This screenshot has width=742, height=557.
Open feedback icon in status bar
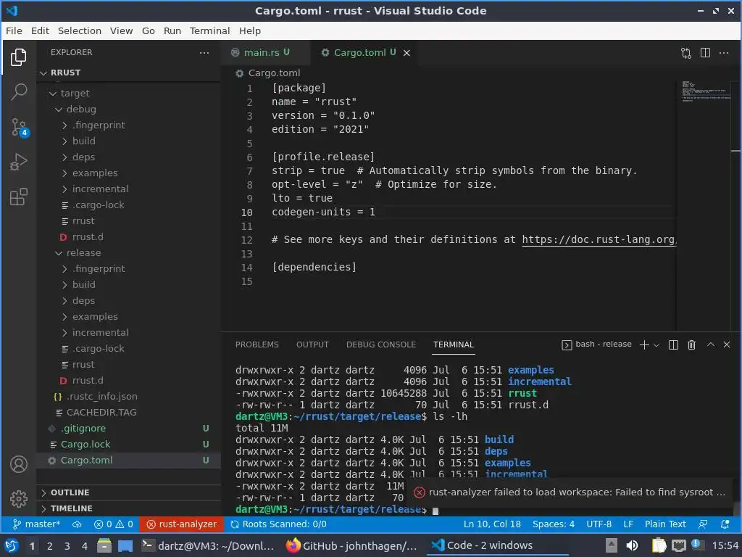pyautogui.click(x=703, y=524)
